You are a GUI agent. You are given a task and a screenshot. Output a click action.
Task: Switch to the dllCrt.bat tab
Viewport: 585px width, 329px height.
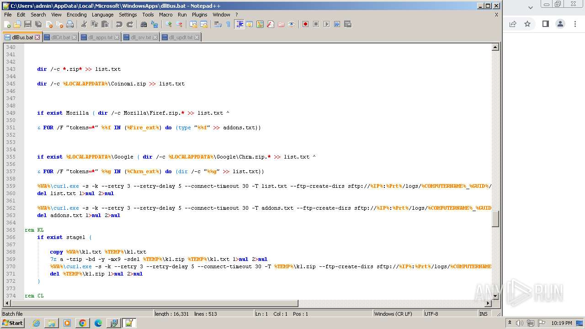[61, 37]
